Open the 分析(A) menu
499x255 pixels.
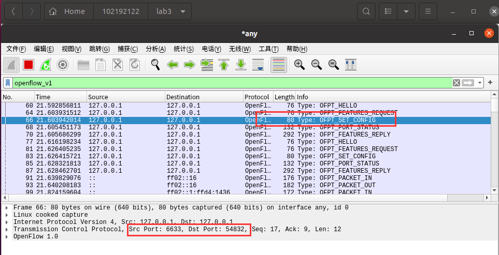[155, 49]
